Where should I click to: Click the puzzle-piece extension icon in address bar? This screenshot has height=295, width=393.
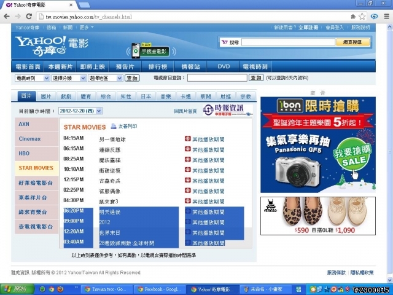(354, 17)
